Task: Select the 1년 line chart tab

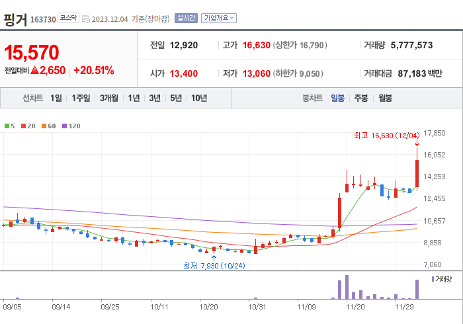Action: [134, 98]
